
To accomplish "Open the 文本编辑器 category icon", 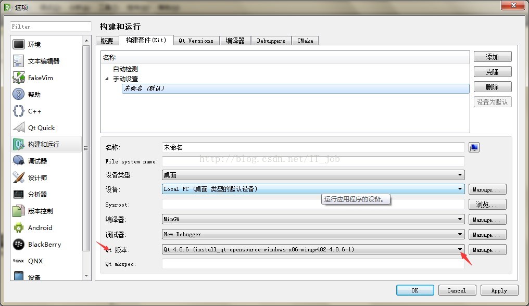I will coord(19,61).
